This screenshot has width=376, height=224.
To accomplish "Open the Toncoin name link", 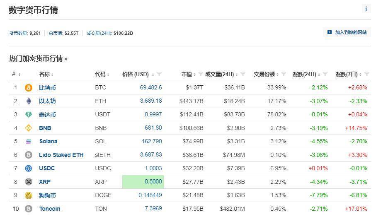I will pos(50,209).
